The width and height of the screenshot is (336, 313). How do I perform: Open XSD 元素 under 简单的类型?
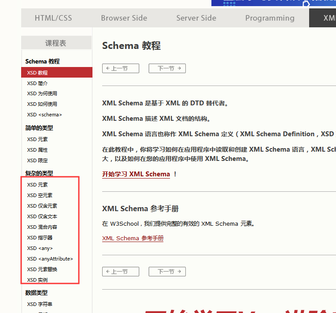click(37, 139)
